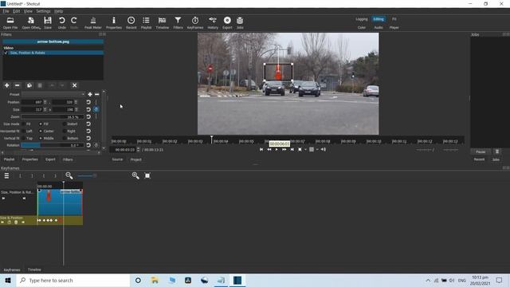Viewport: 510px width, 287px height.
Task: Copy the filters icon
Action: click(x=29, y=85)
